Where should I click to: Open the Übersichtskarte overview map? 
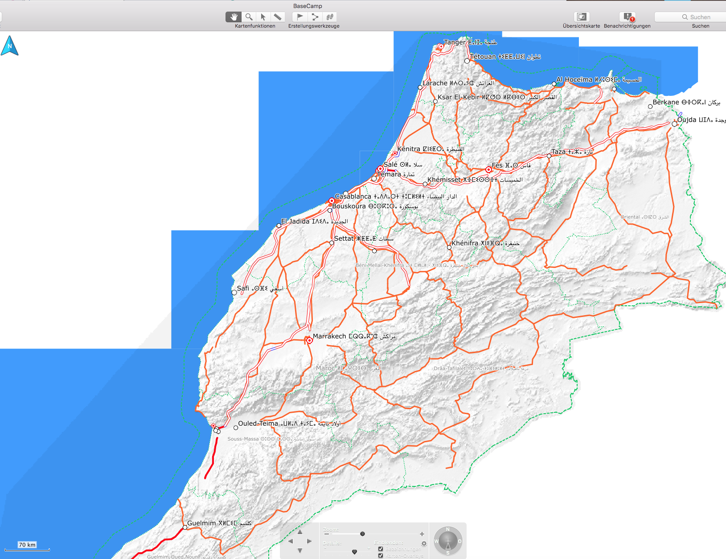pos(581,17)
